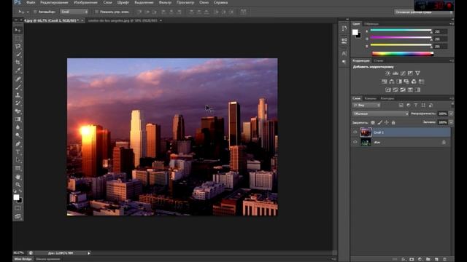
Task: Switch to the Контуры tab
Action: (387, 98)
